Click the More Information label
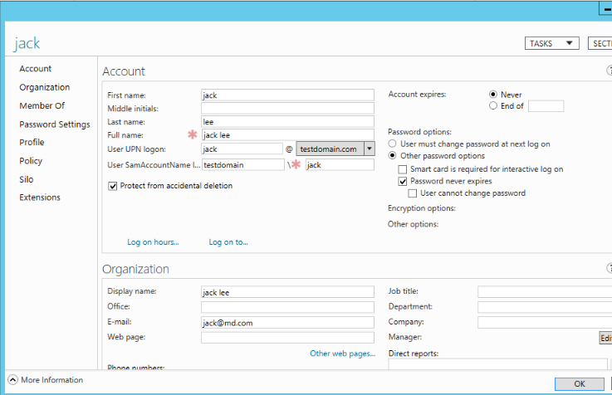This screenshot has height=395, width=612. [x=52, y=380]
